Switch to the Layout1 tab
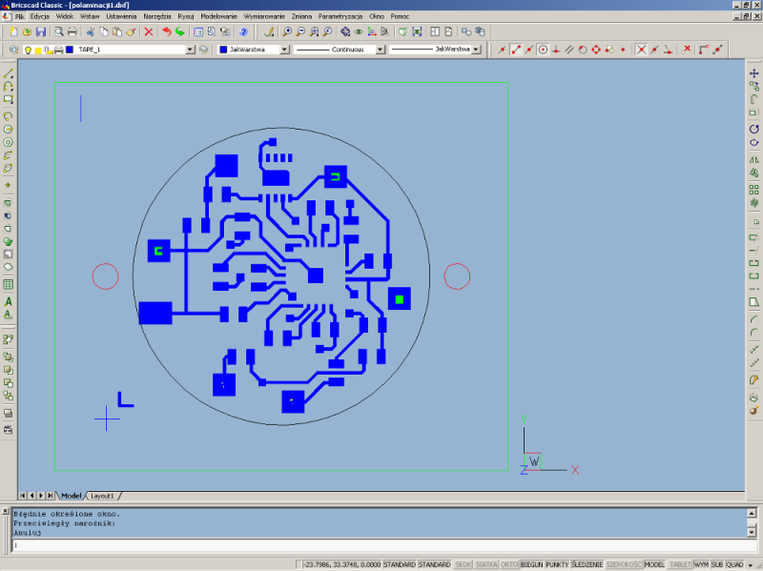 (102, 496)
